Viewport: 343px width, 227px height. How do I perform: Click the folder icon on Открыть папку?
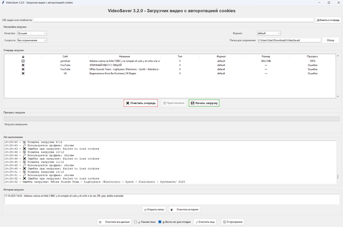[146, 209]
